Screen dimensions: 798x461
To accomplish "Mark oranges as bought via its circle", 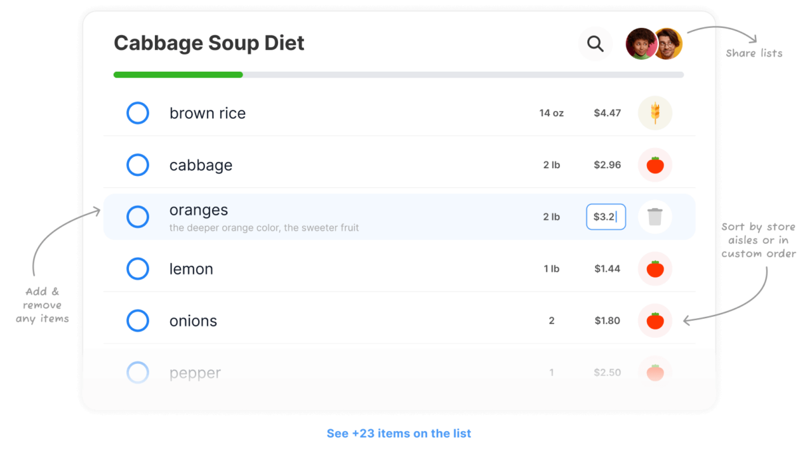I will (138, 217).
